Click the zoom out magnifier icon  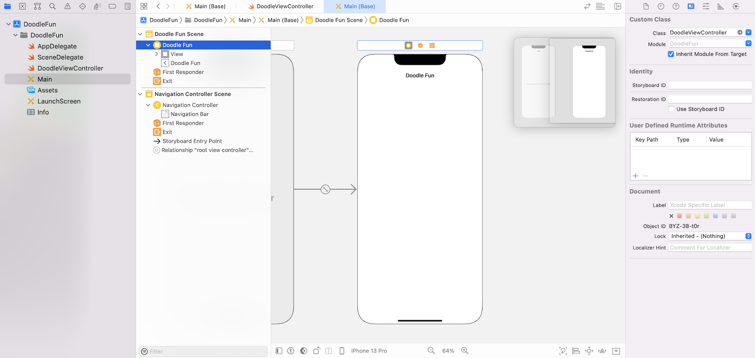431,351
